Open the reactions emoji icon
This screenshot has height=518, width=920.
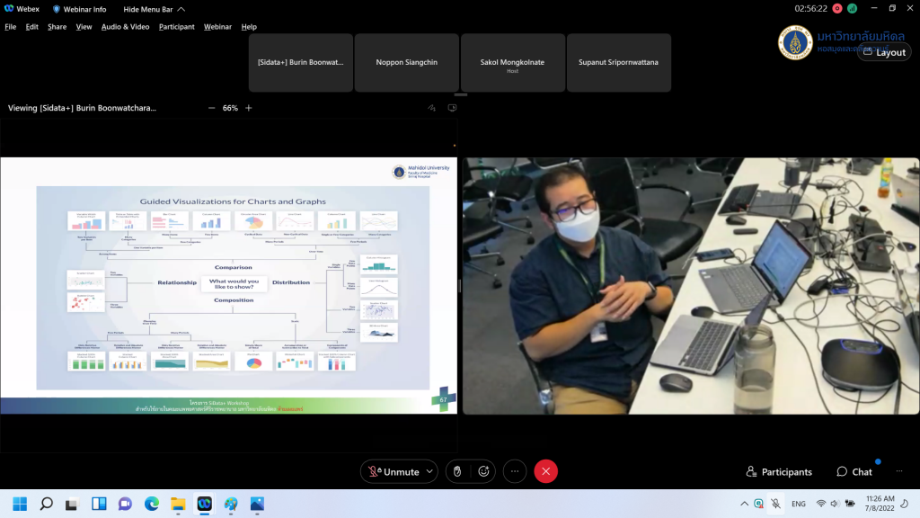pyautogui.click(x=484, y=471)
